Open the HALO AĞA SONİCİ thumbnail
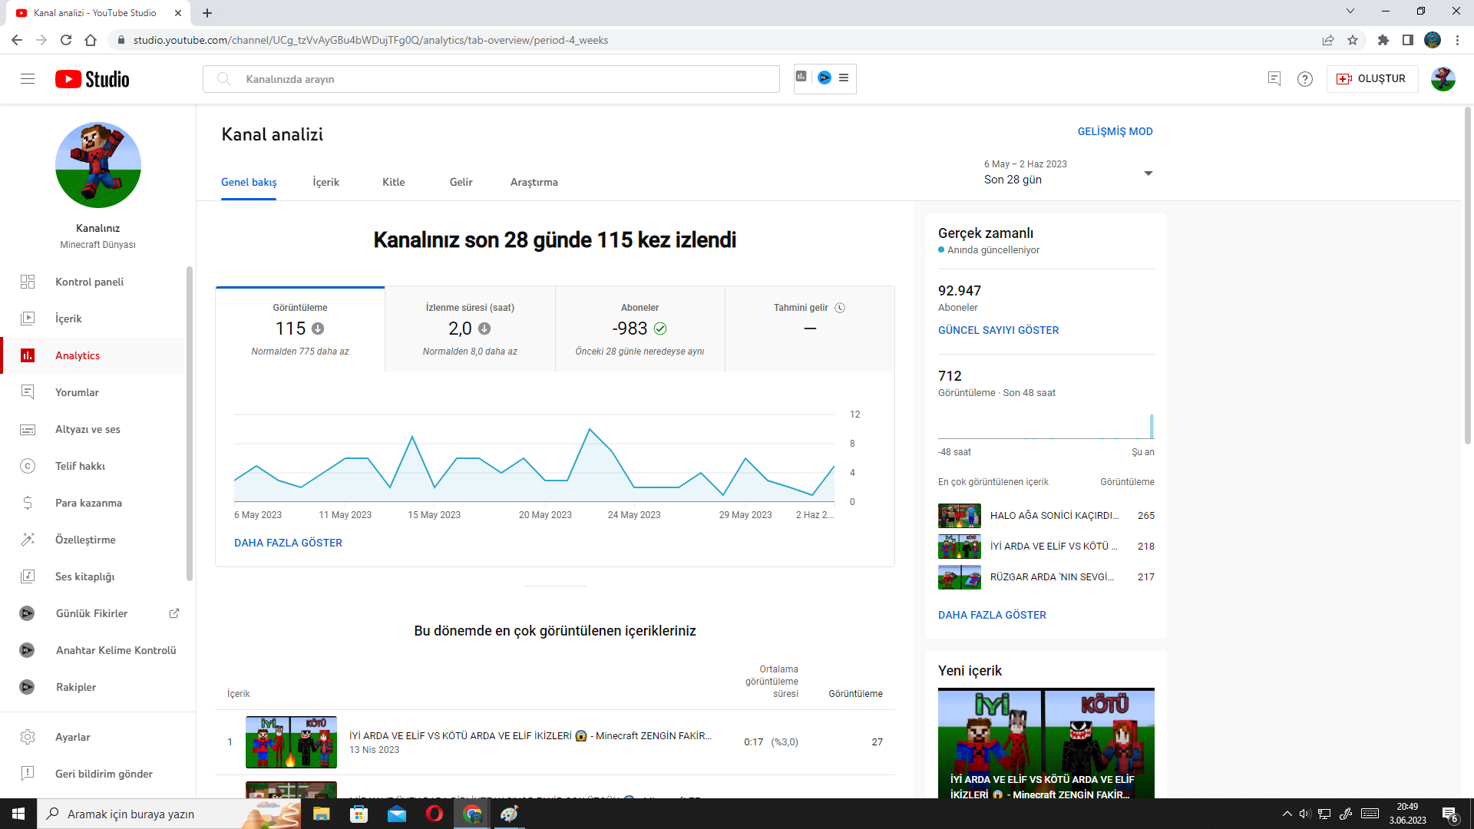This screenshot has height=829, width=1474. [960, 516]
